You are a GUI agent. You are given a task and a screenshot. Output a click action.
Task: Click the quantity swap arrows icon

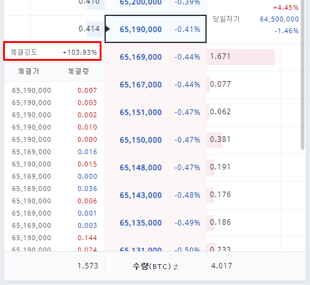point(175,267)
